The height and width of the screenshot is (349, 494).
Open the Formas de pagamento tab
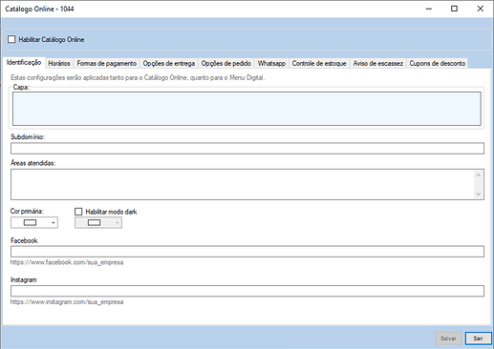coord(107,63)
